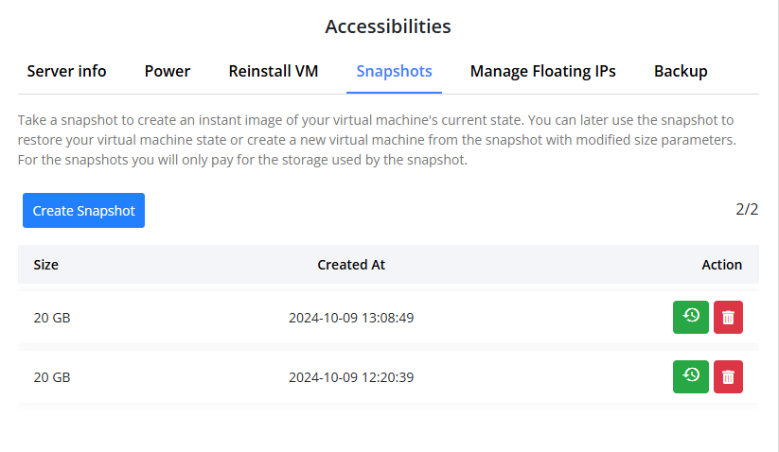779x452 pixels.
Task: Delete the snapshot created at 13:08:49
Action: (728, 318)
